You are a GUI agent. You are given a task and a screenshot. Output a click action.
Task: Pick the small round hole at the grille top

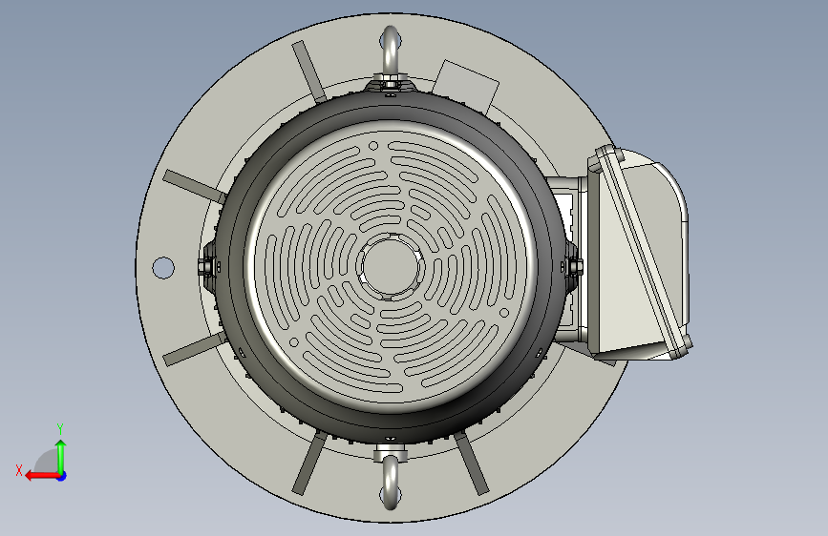coord(373,146)
